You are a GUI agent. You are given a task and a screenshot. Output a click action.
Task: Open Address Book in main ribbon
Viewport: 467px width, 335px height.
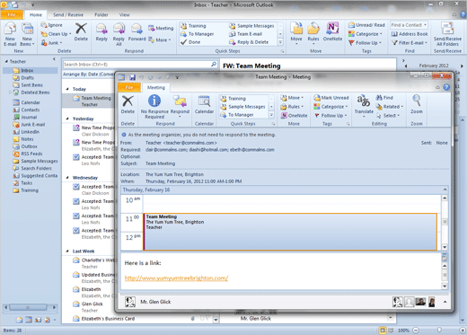pos(410,34)
